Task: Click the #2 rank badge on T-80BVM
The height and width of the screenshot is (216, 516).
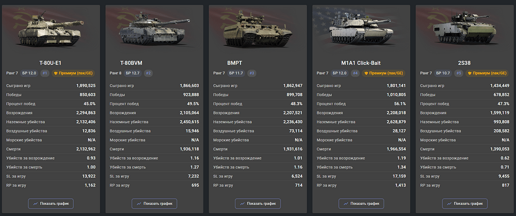Action: click(149, 73)
